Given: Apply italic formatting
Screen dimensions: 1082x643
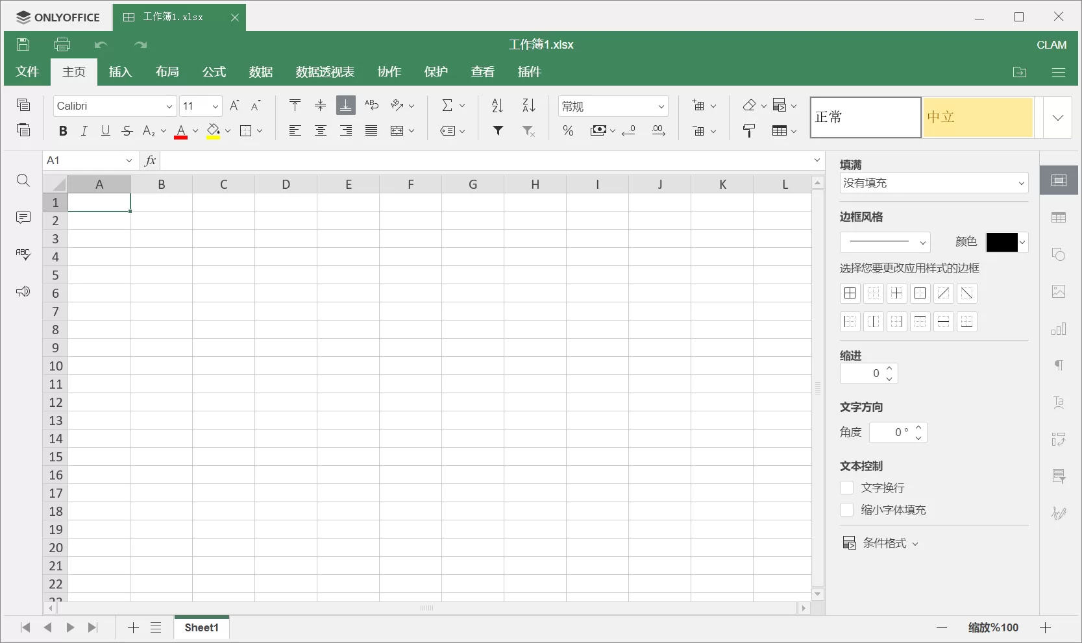Looking at the screenshot, I should (84, 130).
